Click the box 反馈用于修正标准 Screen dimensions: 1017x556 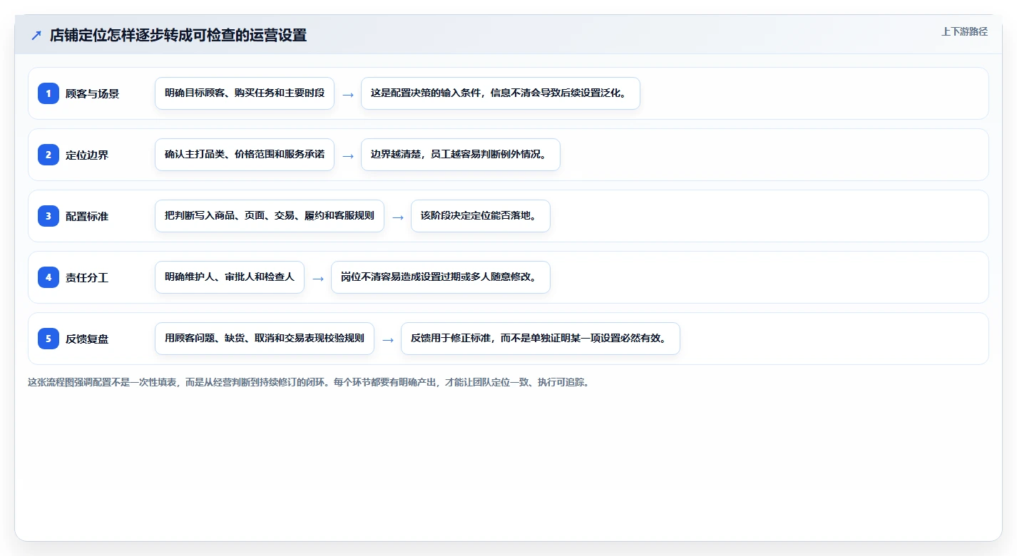coord(541,339)
